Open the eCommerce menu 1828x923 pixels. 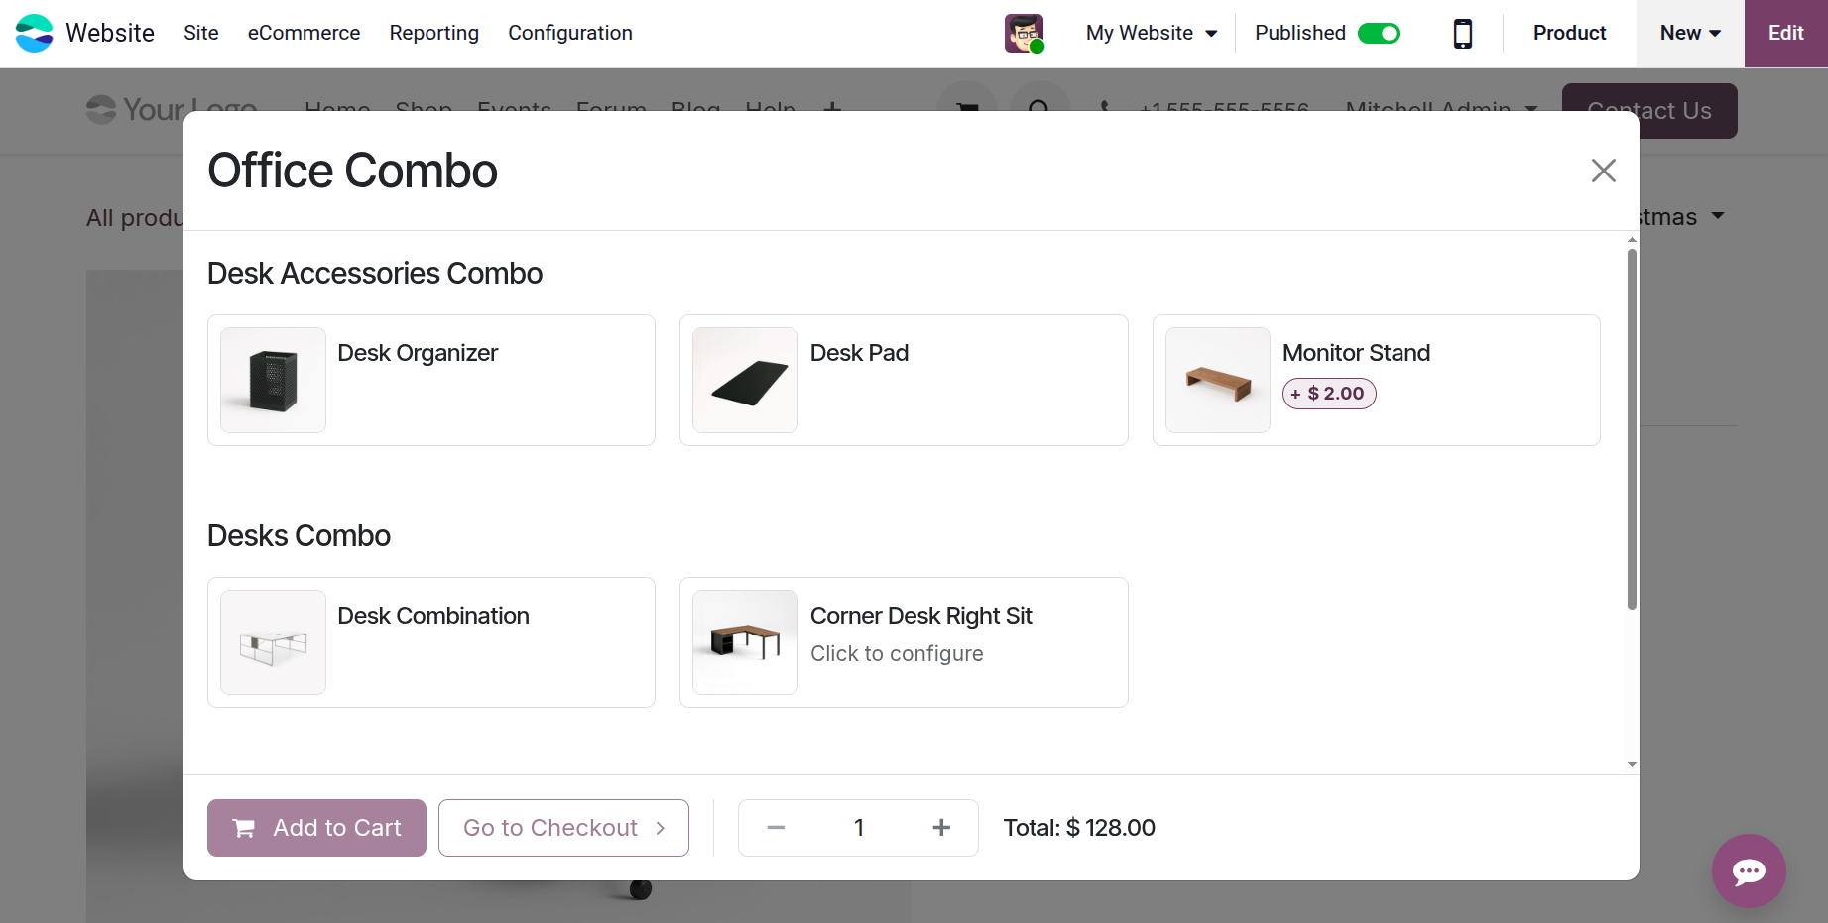coord(304,34)
